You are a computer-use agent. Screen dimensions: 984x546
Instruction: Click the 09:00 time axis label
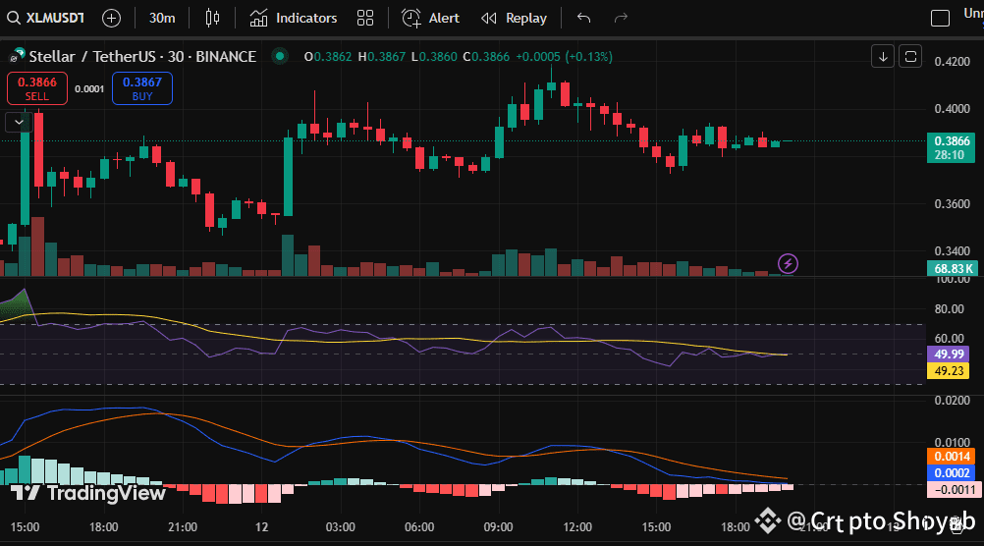pos(498,527)
